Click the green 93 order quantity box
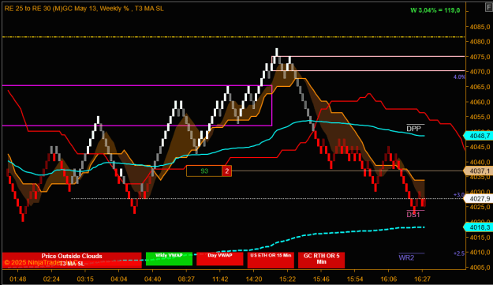Image resolution: width=493 pixels, height=285 pixels. pos(204,171)
